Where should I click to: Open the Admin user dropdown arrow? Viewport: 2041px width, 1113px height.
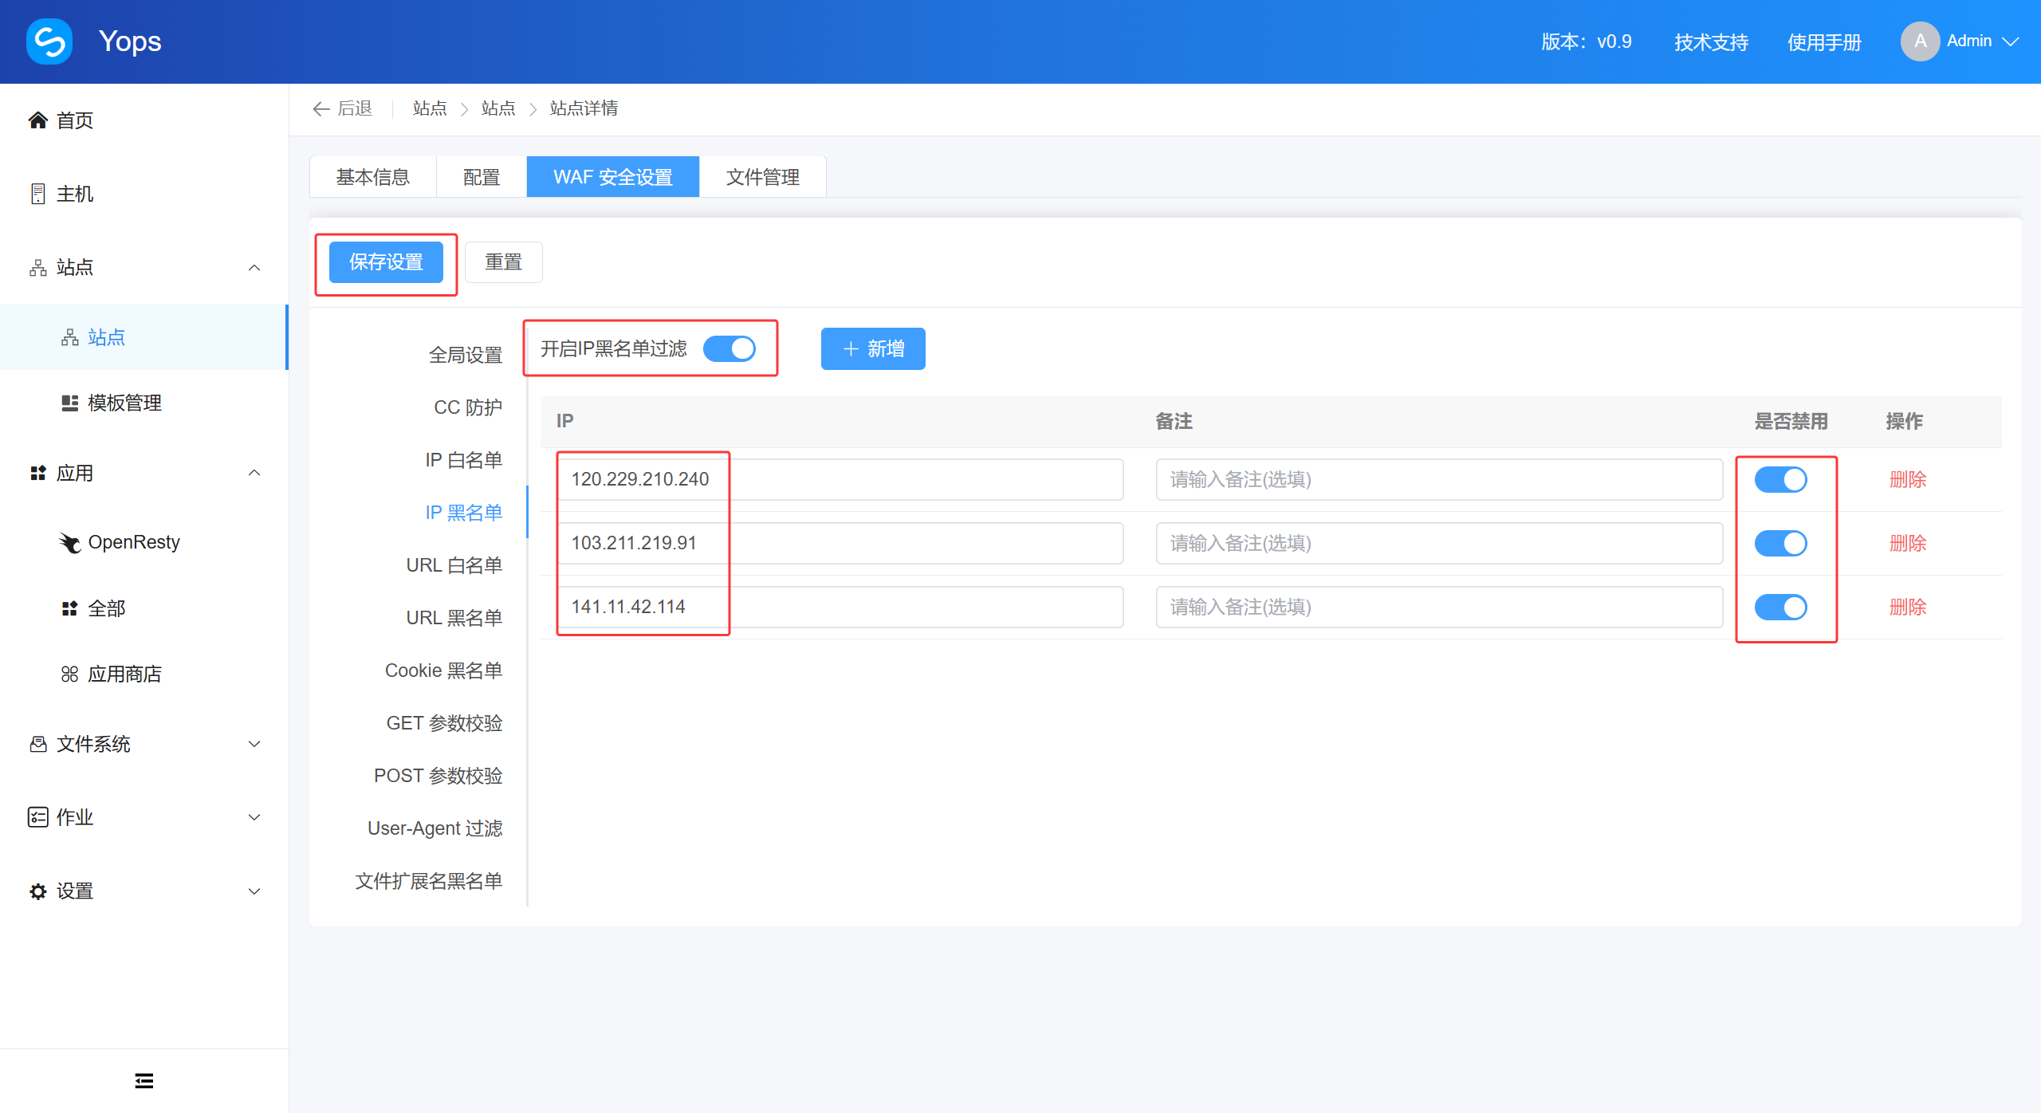tap(2011, 41)
